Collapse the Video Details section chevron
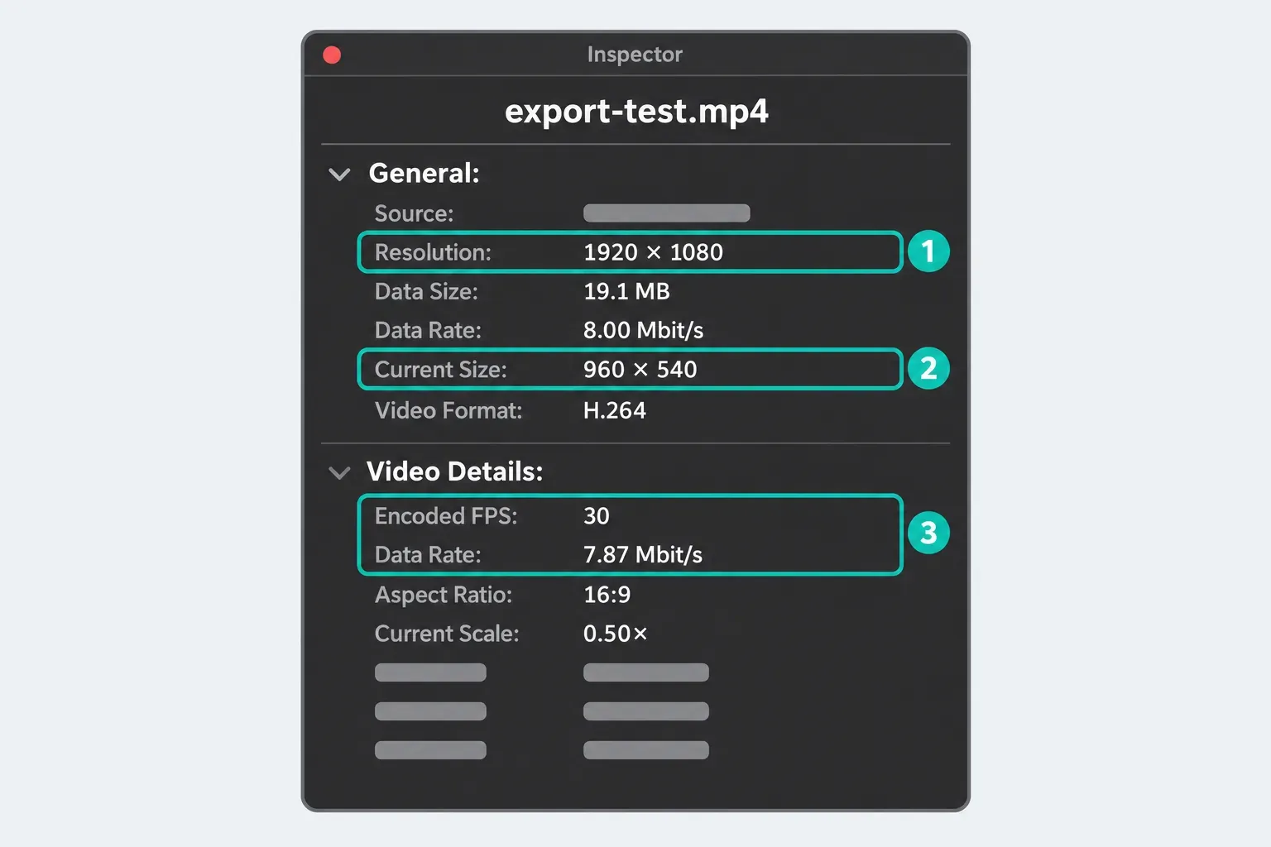1271x847 pixels. pos(339,473)
